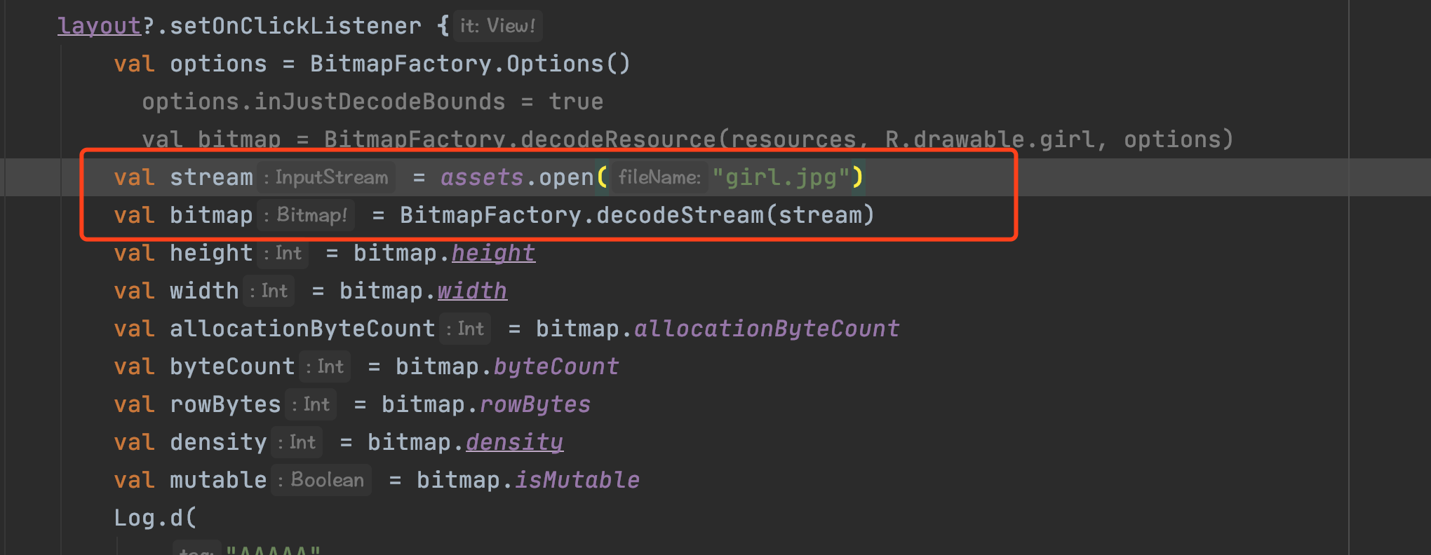This screenshot has height=555, width=1431.
Task: Click the inJustDecodeBounds property
Action: click(x=379, y=102)
